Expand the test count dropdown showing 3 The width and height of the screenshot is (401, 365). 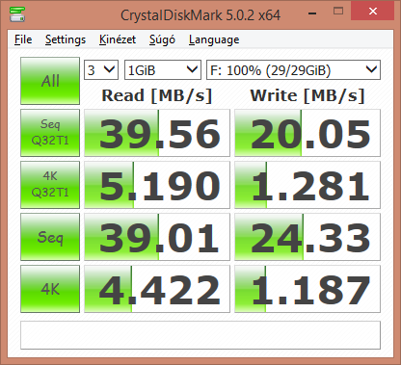point(101,69)
